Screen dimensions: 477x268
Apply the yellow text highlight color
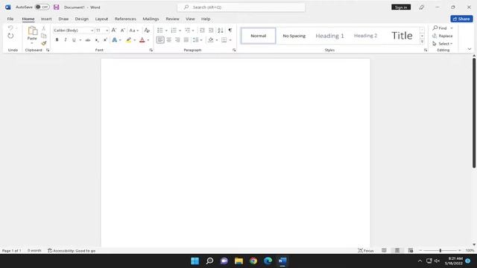click(x=129, y=39)
